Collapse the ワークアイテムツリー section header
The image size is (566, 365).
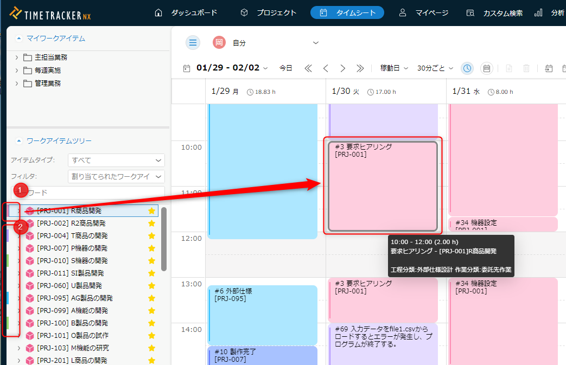tap(20, 141)
